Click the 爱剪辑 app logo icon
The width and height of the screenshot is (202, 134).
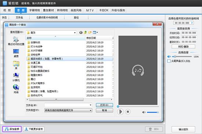5,3
